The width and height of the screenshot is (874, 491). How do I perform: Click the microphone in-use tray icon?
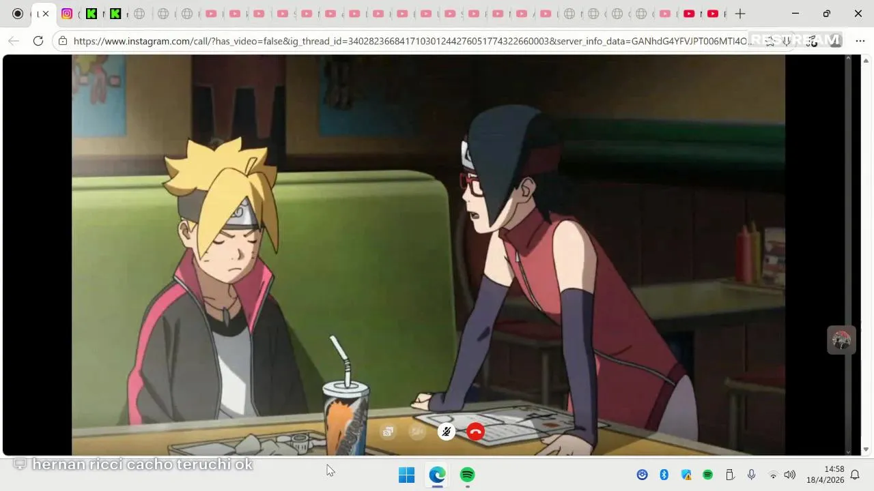[x=751, y=475]
